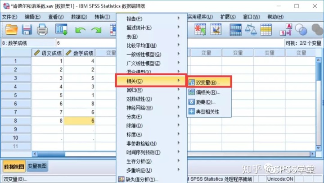Choose 偏相关(R)... from the submenu
This screenshot has width=324, height=183.
click(x=209, y=92)
